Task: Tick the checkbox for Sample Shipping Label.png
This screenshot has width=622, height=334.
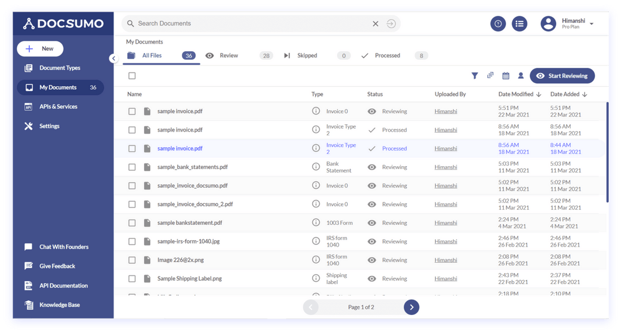Action: (131, 278)
